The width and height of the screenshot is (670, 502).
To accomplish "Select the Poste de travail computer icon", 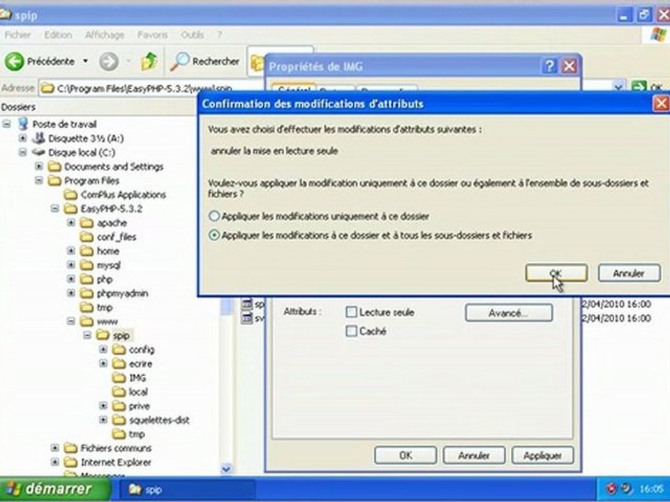I will click(x=24, y=124).
